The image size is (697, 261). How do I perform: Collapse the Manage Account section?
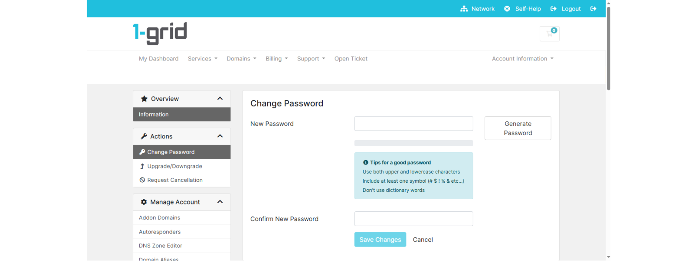click(x=220, y=201)
